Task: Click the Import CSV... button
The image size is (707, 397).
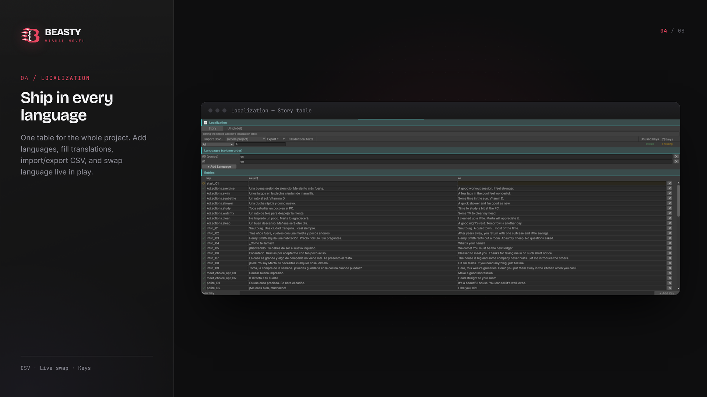Action: 214,139
